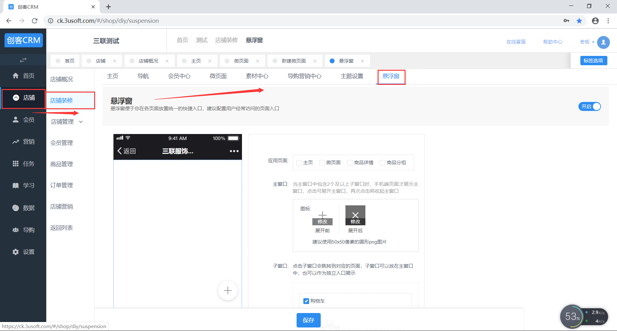The width and height of the screenshot is (617, 331).
Task: Toggle sidebar collapse arrows icon
Action: tap(23, 60)
